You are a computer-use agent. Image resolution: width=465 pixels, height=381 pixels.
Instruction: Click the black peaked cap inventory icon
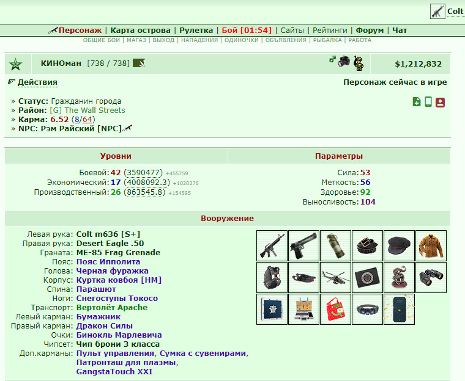point(399,245)
